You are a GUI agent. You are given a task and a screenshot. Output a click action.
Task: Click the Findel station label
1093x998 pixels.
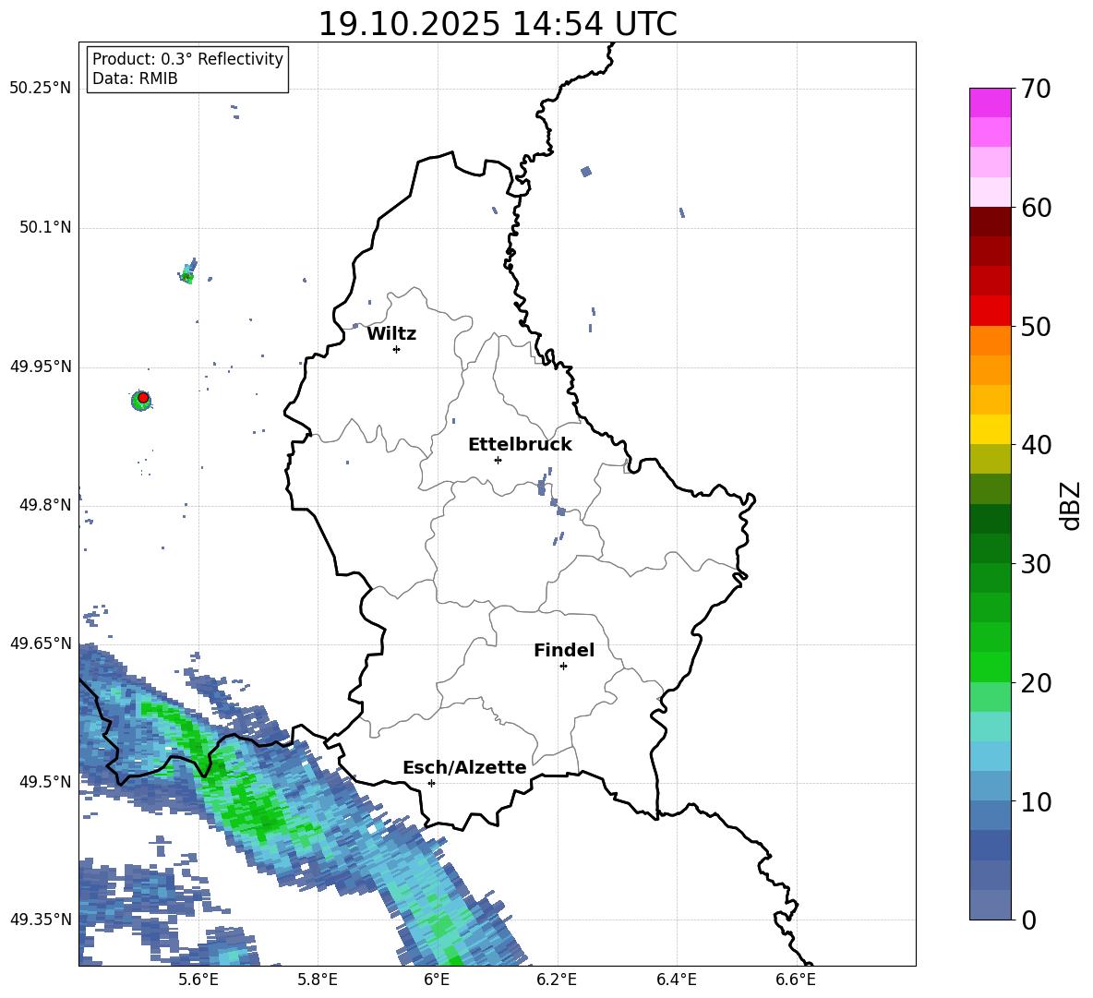coord(564,650)
